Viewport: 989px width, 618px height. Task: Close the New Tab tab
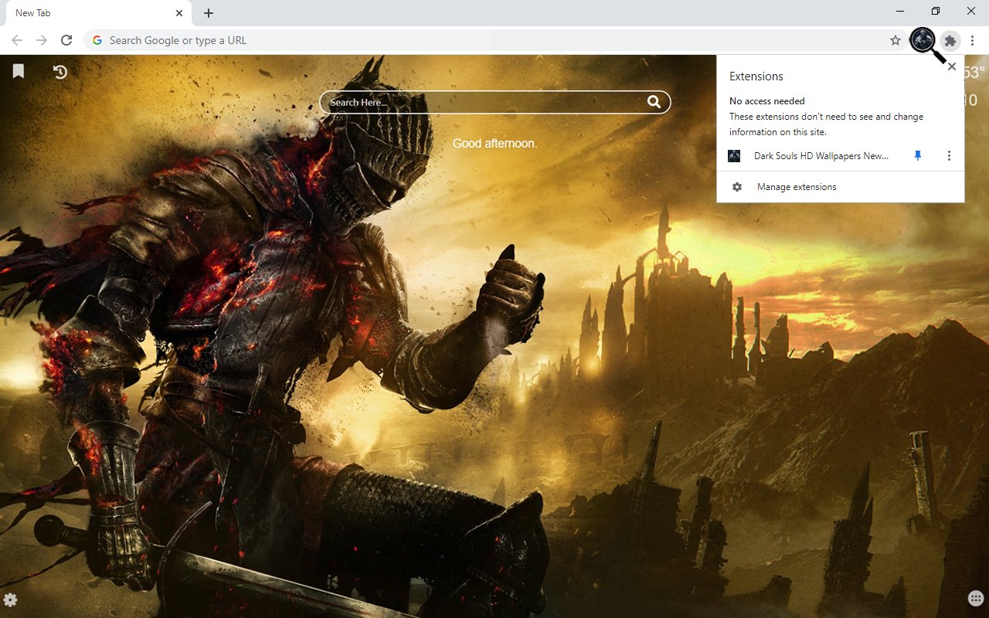pos(179,13)
